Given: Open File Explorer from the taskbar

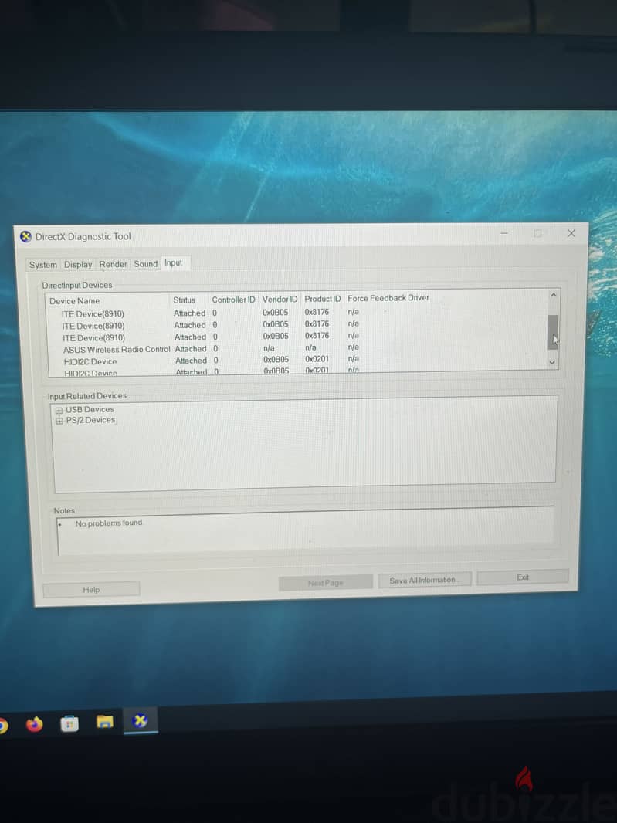Looking at the screenshot, I should point(104,722).
